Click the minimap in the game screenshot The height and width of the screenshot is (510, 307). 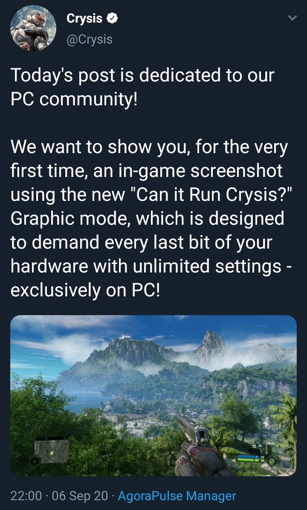click(x=52, y=450)
